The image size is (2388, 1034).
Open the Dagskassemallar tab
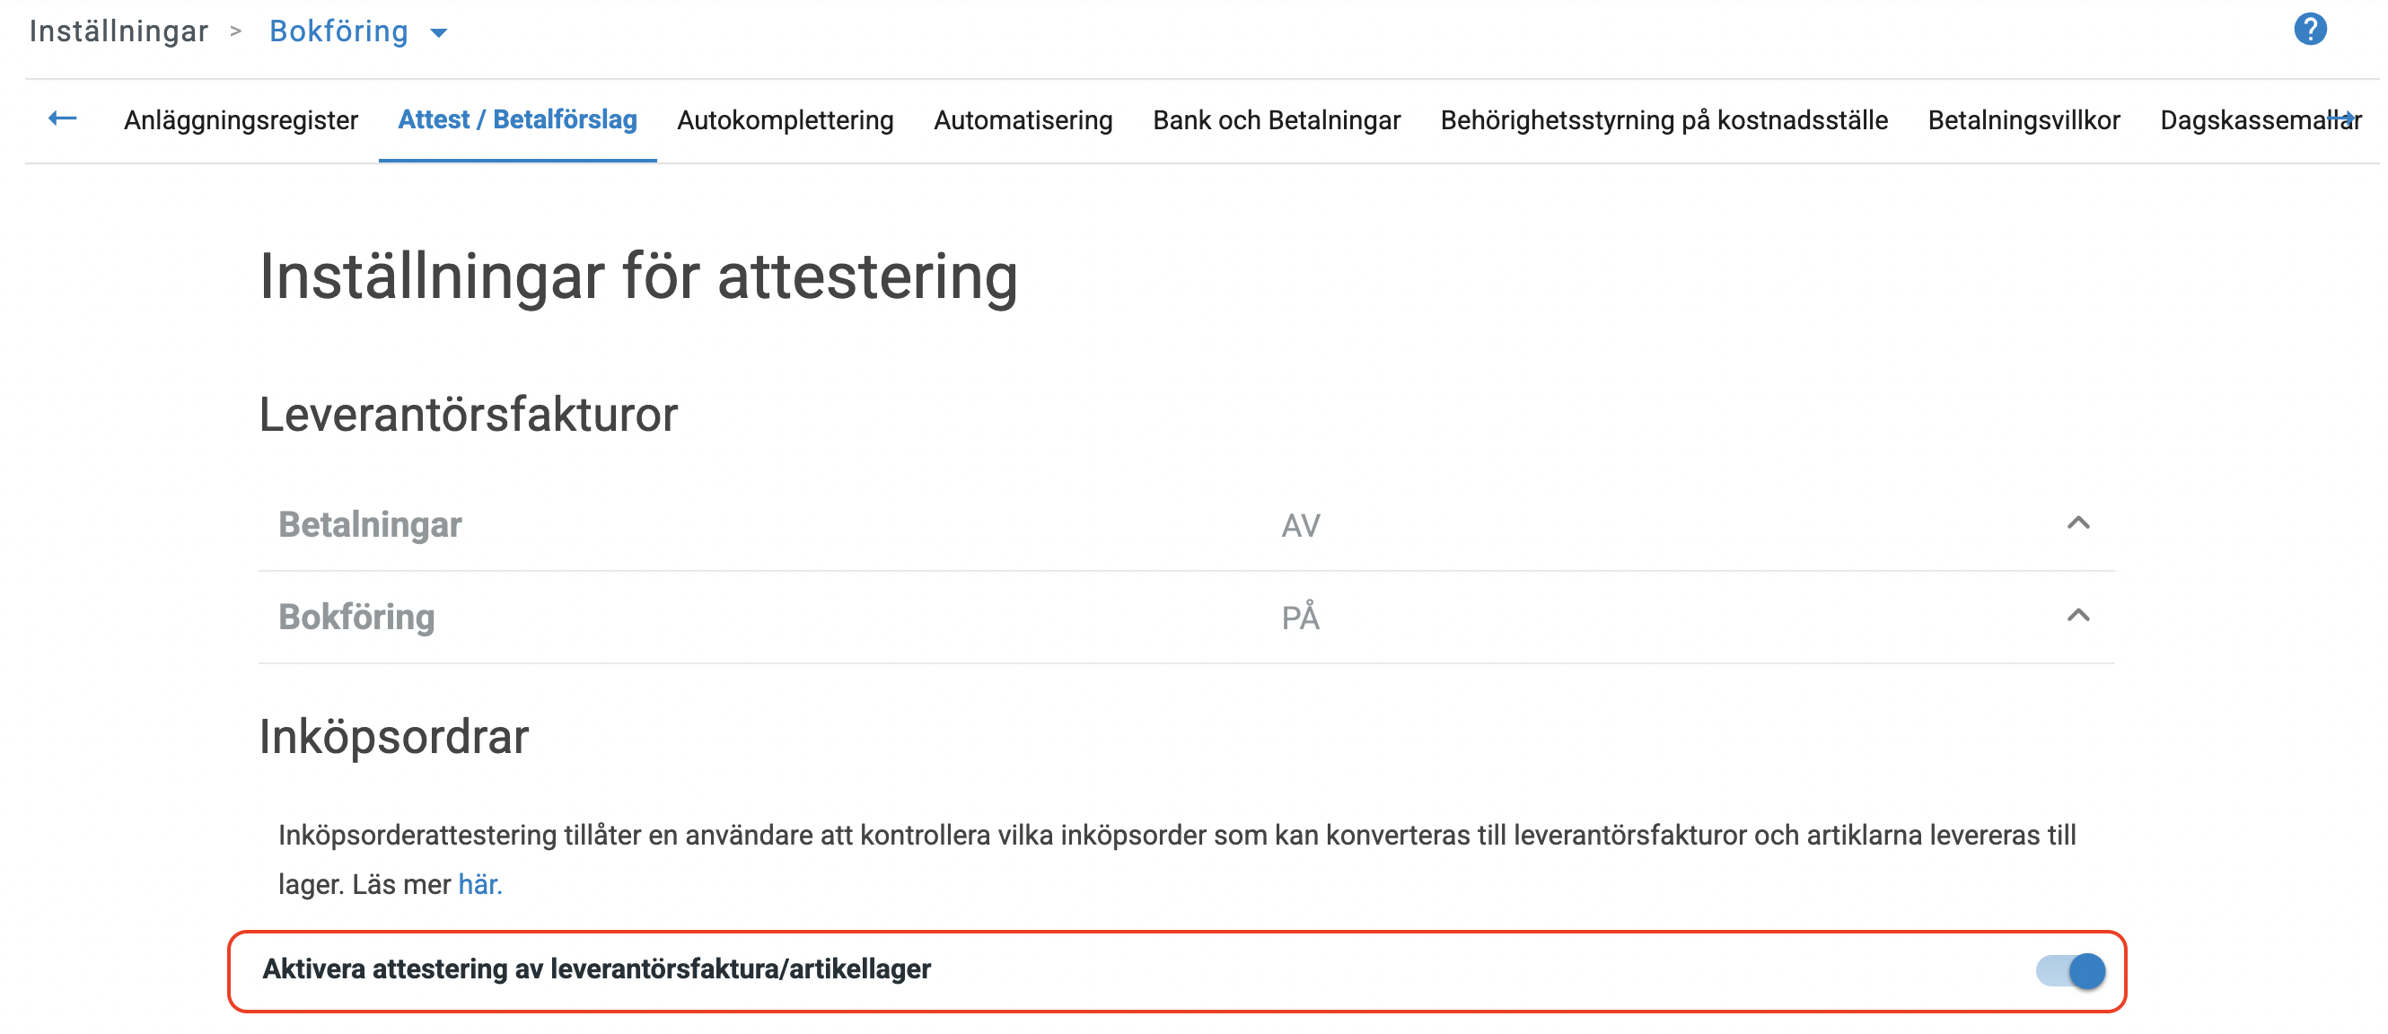tap(2261, 120)
